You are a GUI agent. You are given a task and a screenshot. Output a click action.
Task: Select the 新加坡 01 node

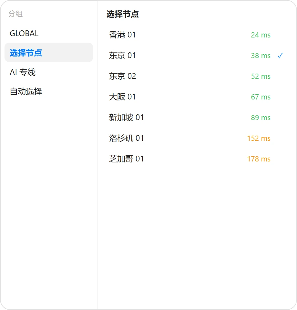[x=197, y=118]
